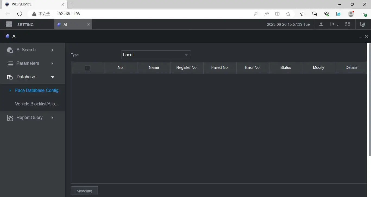Open the logout menu icon
Viewport: 371px width, 197px height.
coord(334,24)
